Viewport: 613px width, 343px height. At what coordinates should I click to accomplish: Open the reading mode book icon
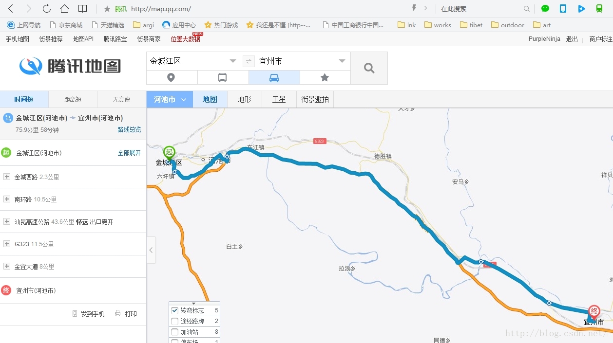coord(83,9)
